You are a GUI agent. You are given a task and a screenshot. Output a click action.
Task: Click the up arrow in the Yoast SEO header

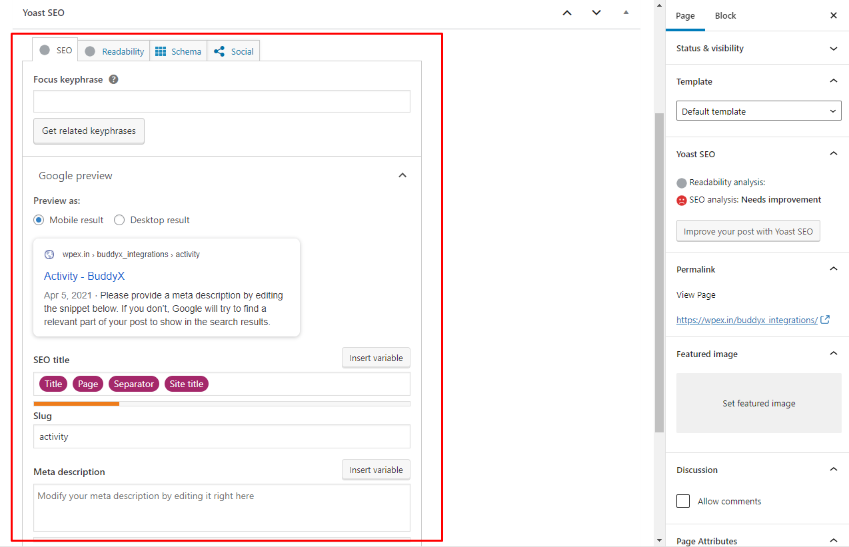[x=567, y=12]
